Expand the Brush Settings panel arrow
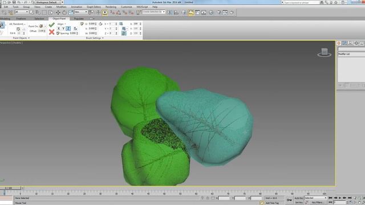 tap(103, 38)
